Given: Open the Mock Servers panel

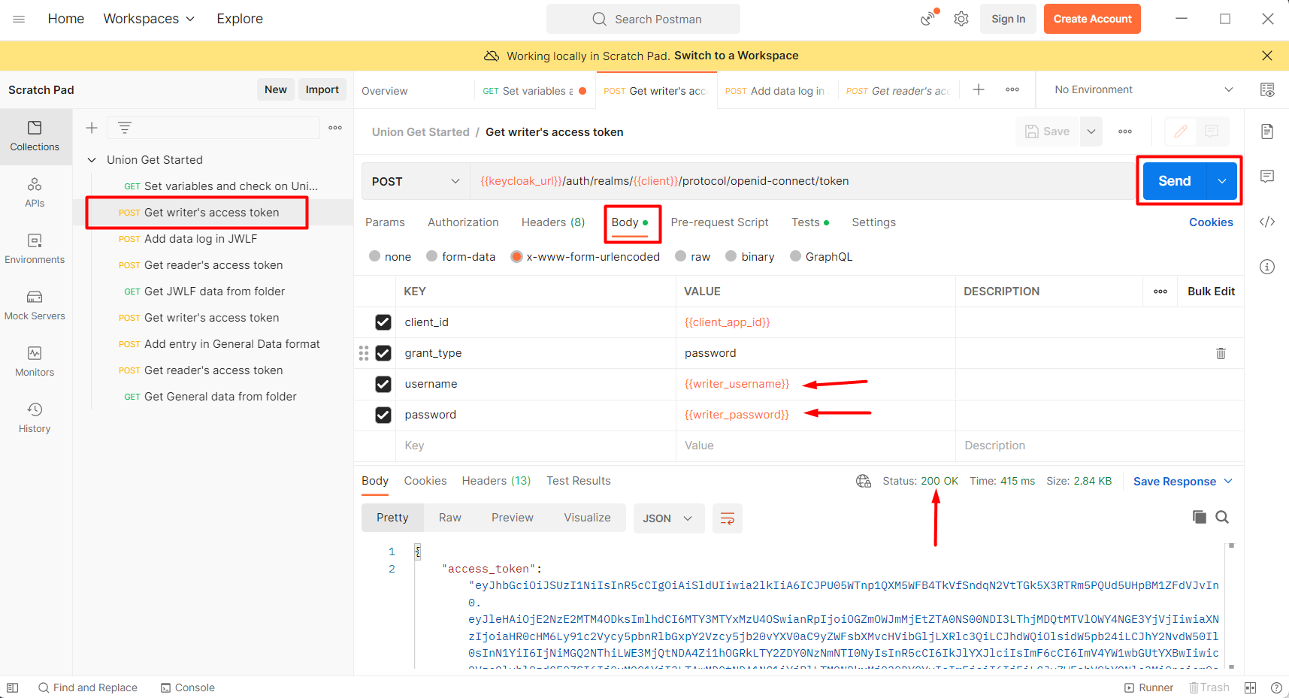Looking at the screenshot, I should click(35, 305).
